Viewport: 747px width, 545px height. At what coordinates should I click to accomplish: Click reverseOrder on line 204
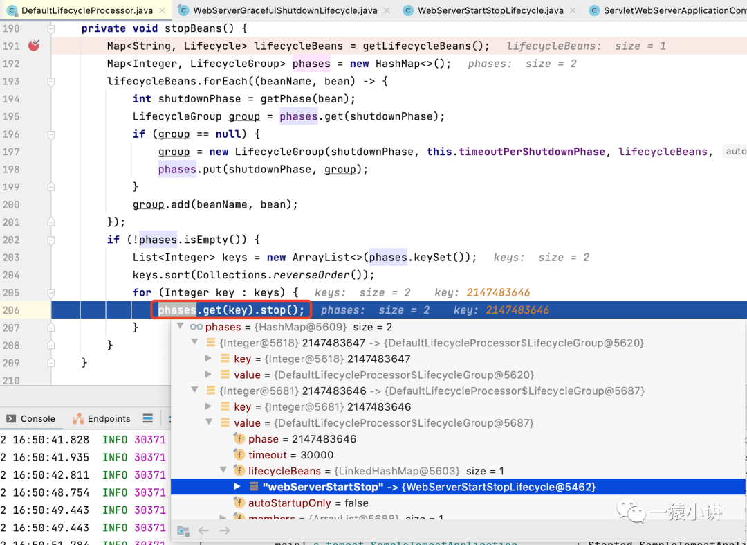pyautogui.click(x=312, y=275)
